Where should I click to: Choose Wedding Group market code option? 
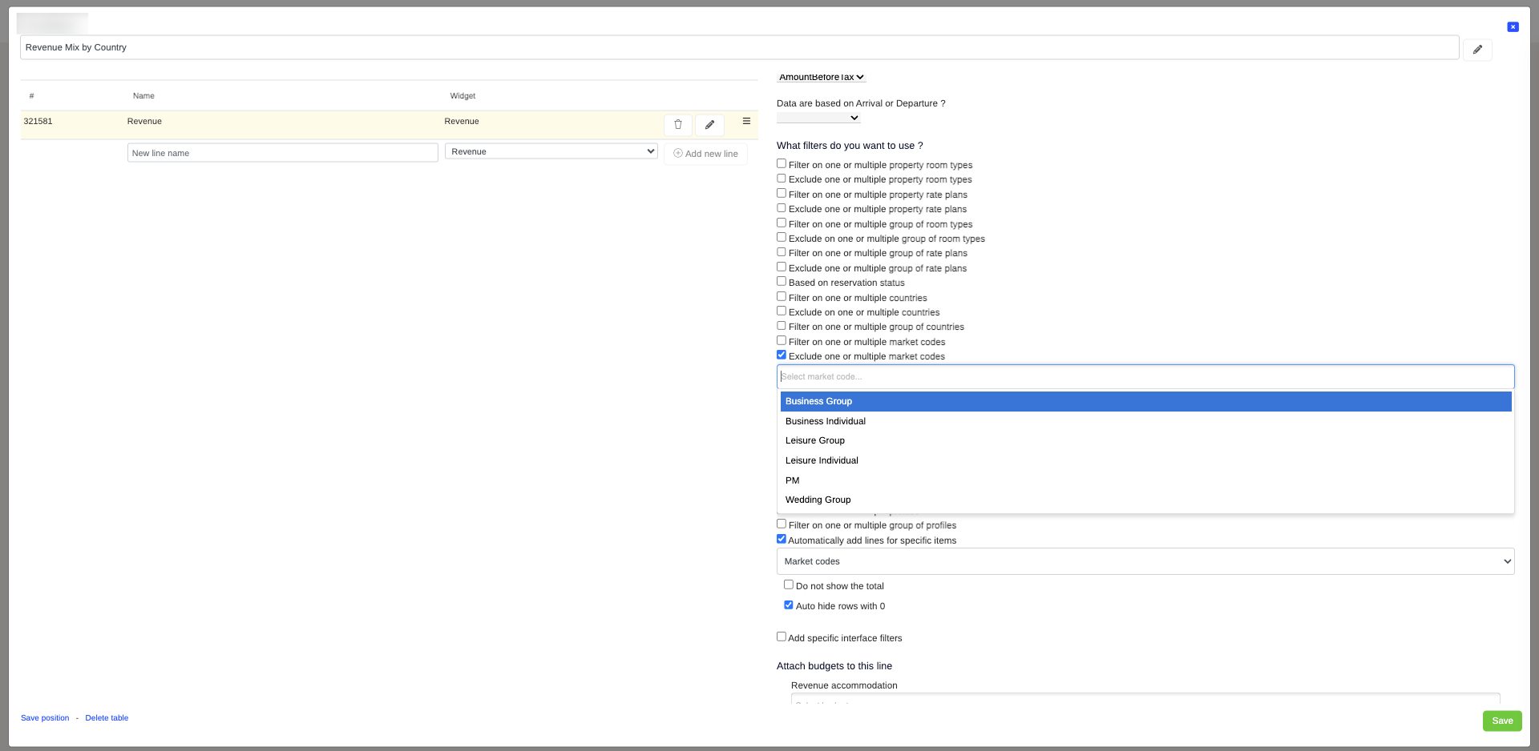(x=818, y=500)
